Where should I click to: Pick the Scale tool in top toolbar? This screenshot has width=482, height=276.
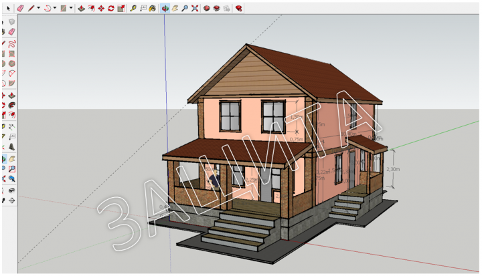pos(121,8)
